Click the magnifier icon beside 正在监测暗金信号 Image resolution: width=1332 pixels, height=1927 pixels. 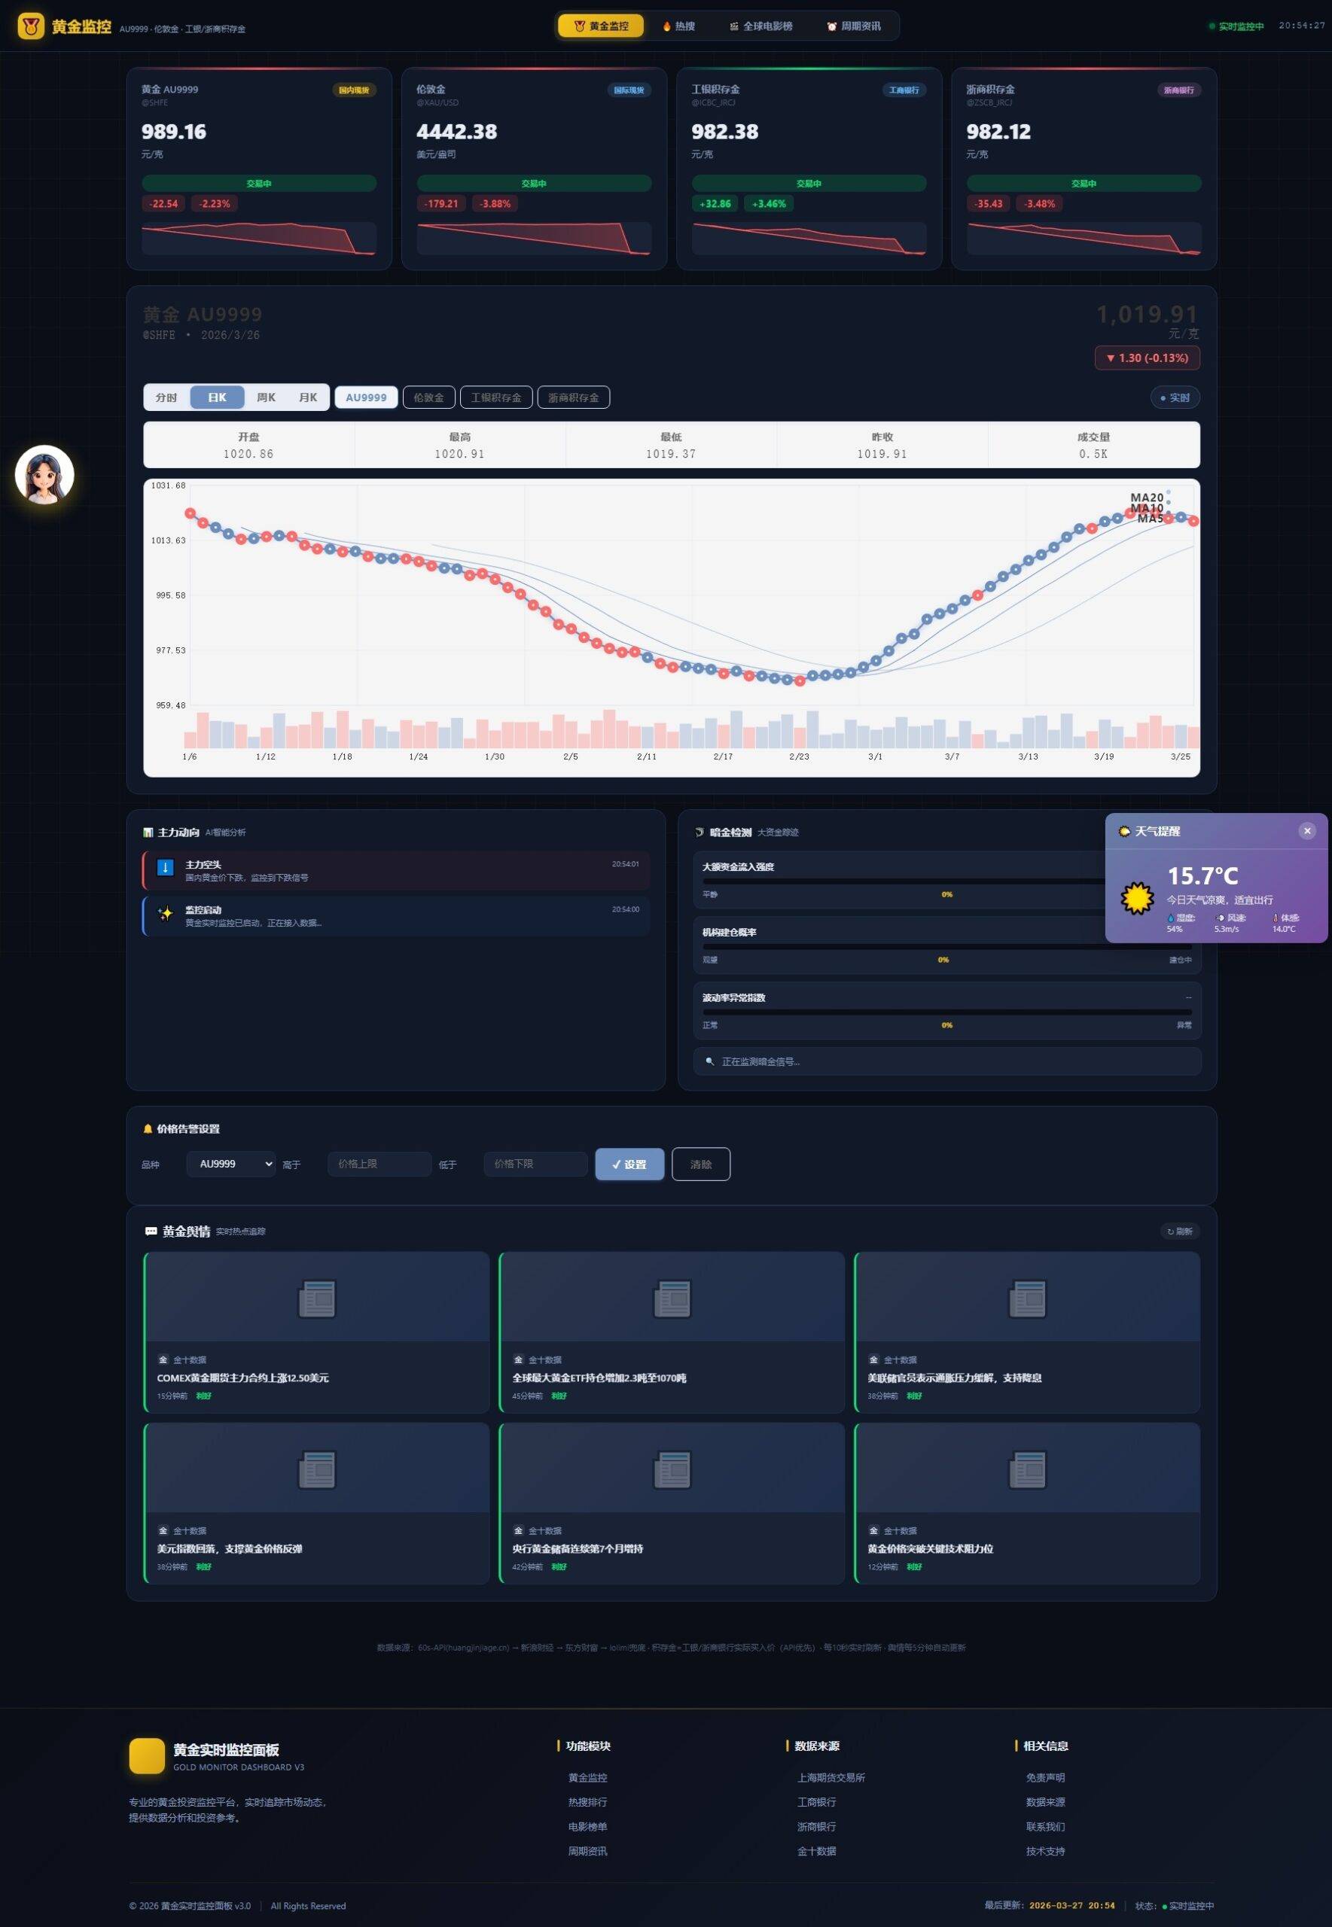pyautogui.click(x=709, y=1061)
